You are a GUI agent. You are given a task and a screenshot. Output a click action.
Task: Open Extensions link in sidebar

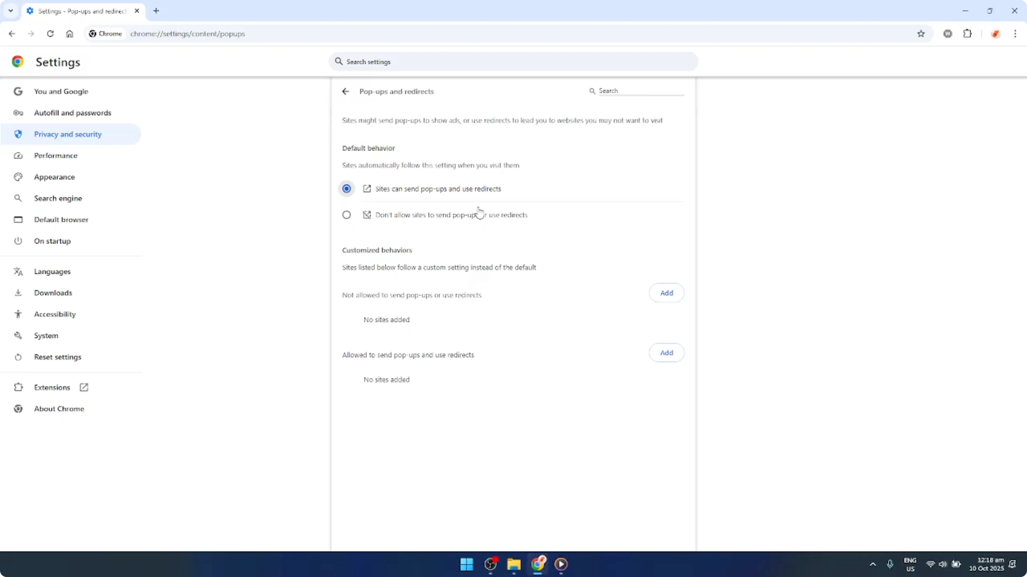tap(52, 387)
